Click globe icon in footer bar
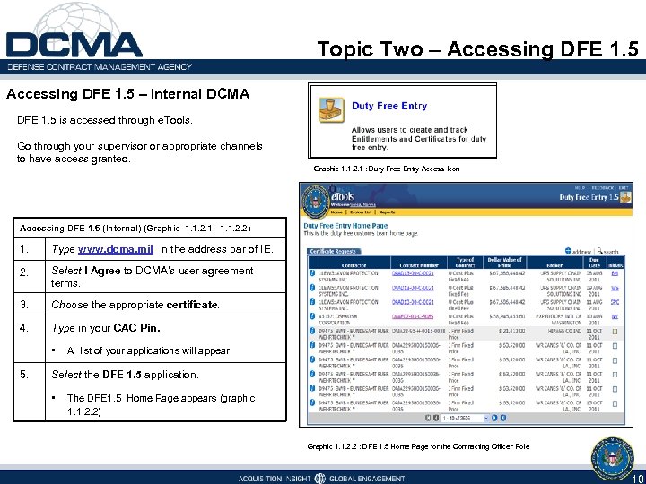 click(320, 479)
